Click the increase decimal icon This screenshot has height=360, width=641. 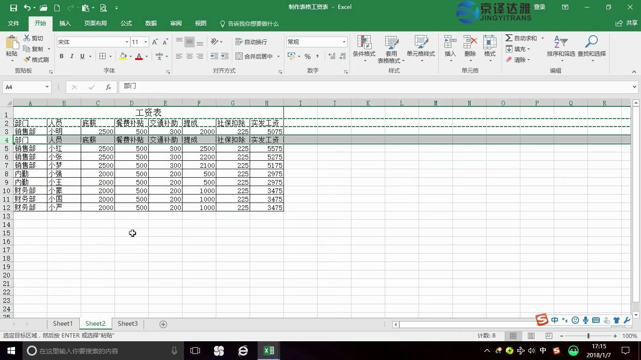click(332, 56)
